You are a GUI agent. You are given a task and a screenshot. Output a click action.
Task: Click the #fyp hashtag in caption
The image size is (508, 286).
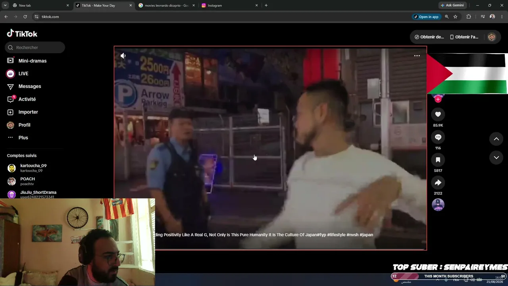pos(321,235)
